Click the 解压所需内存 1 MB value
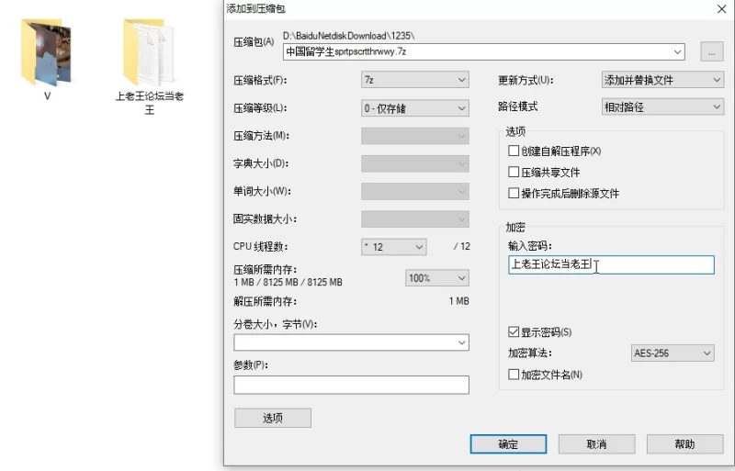 pos(458,301)
